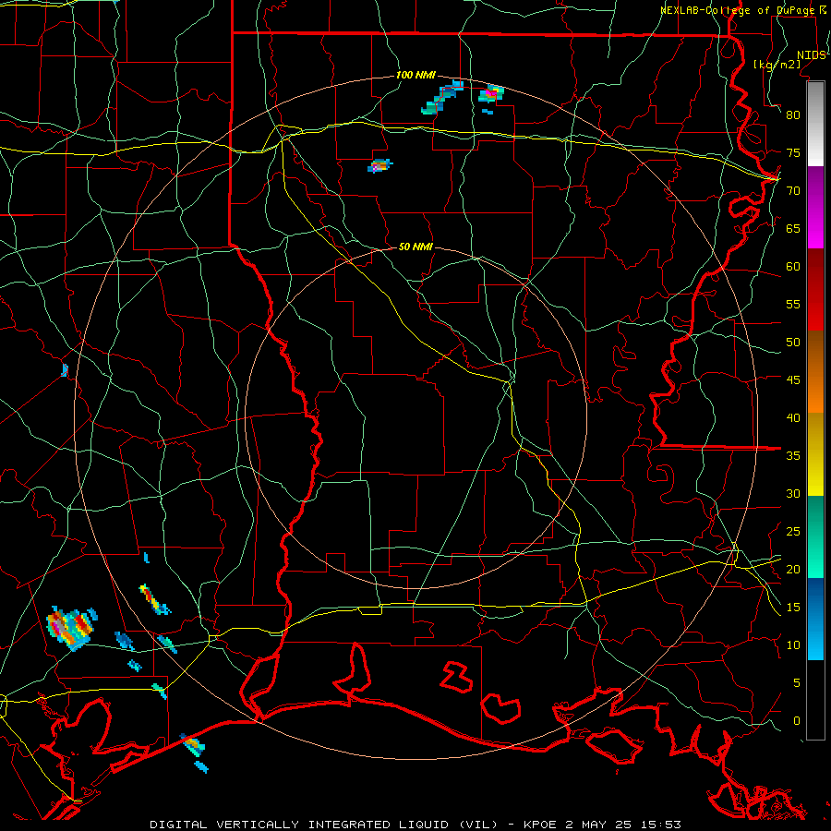Click the 0 value on the color scale
This screenshot has width=831, height=831.
point(797,721)
